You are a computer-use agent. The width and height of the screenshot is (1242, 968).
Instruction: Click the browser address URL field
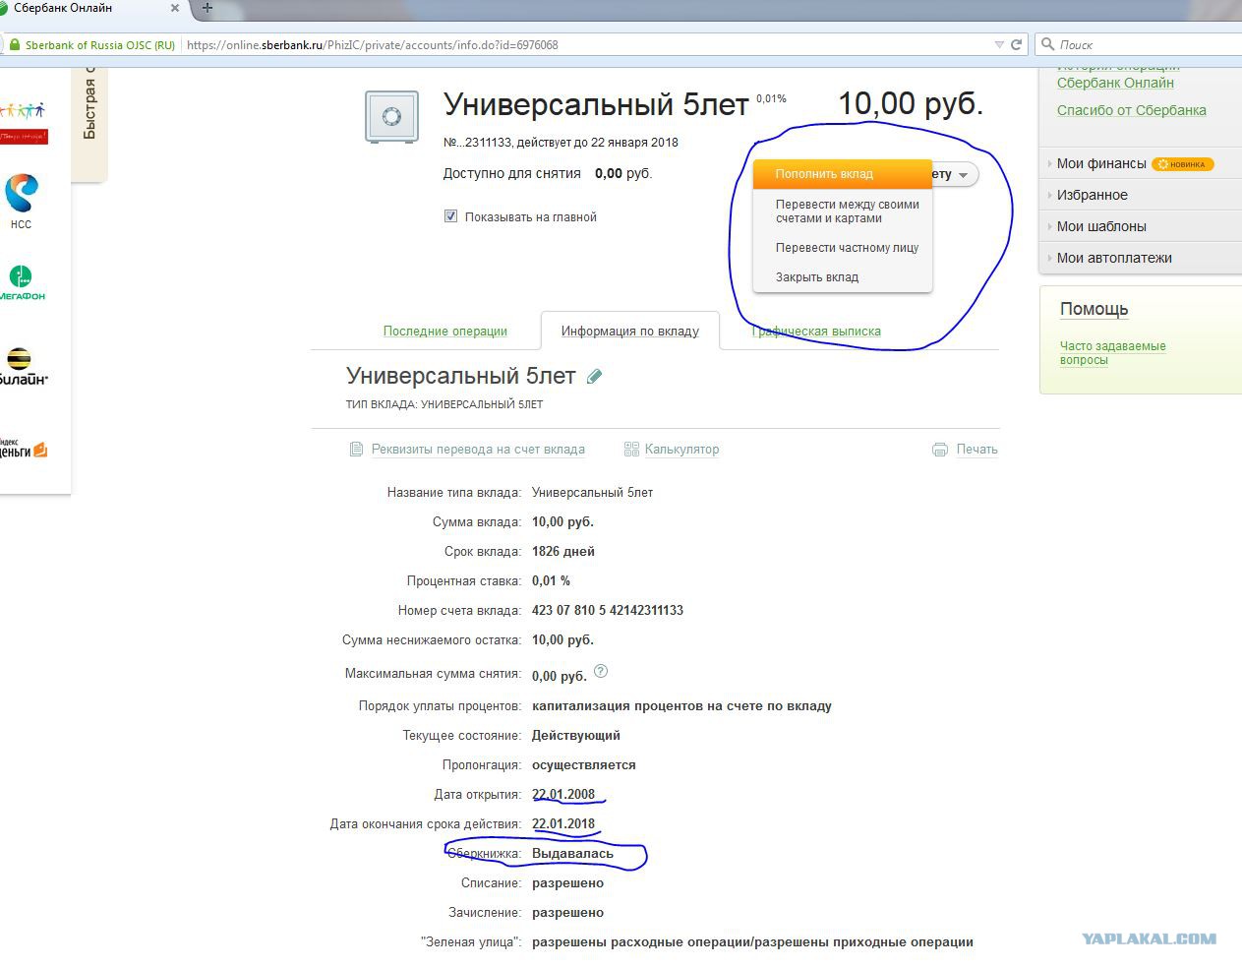pyautogui.click(x=586, y=45)
